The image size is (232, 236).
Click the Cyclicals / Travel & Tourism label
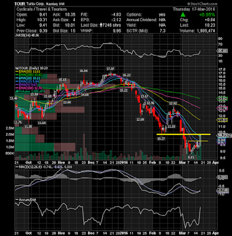[x=41, y=9]
